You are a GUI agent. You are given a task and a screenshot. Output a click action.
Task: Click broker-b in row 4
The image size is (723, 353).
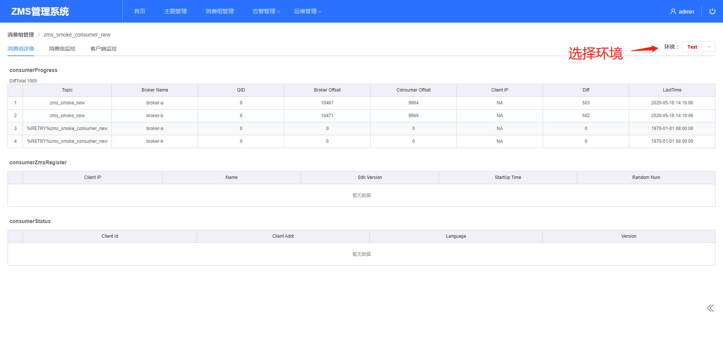coord(155,141)
